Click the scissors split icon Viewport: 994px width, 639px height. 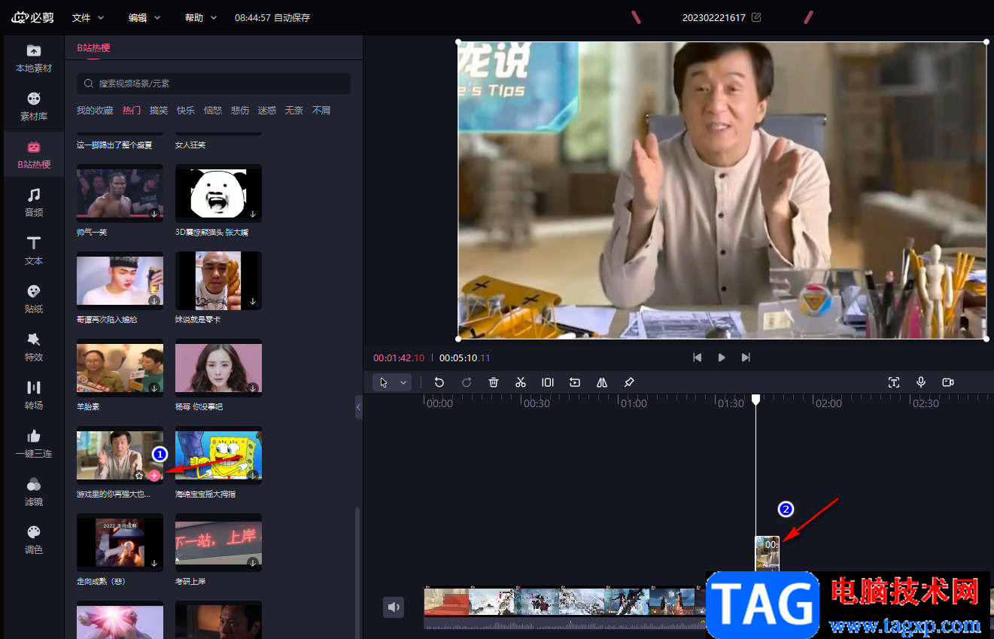(521, 382)
